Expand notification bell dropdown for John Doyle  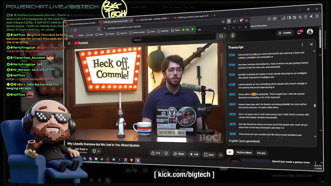tap(96, 151)
